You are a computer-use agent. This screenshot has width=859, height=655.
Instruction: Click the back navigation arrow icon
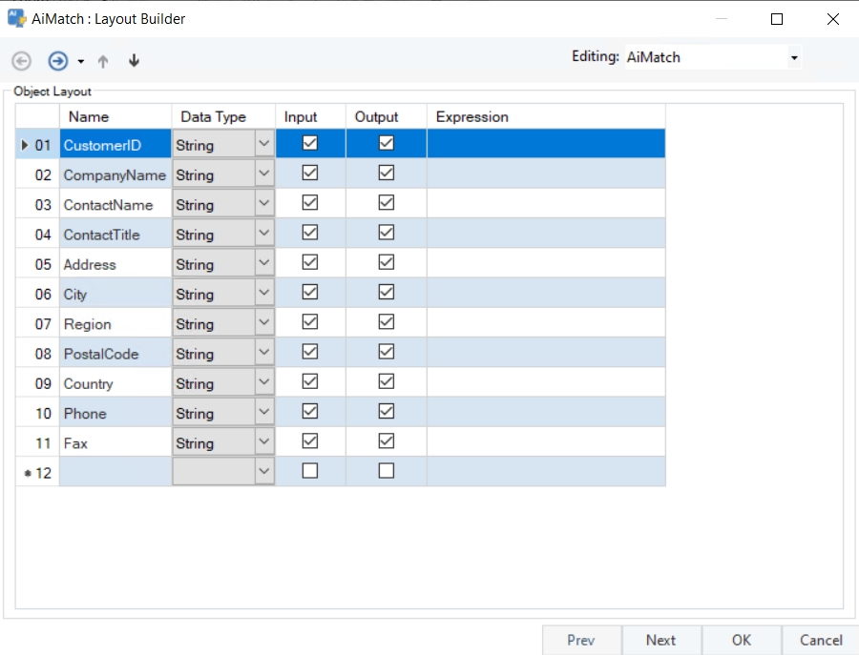pyautogui.click(x=21, y=61)
